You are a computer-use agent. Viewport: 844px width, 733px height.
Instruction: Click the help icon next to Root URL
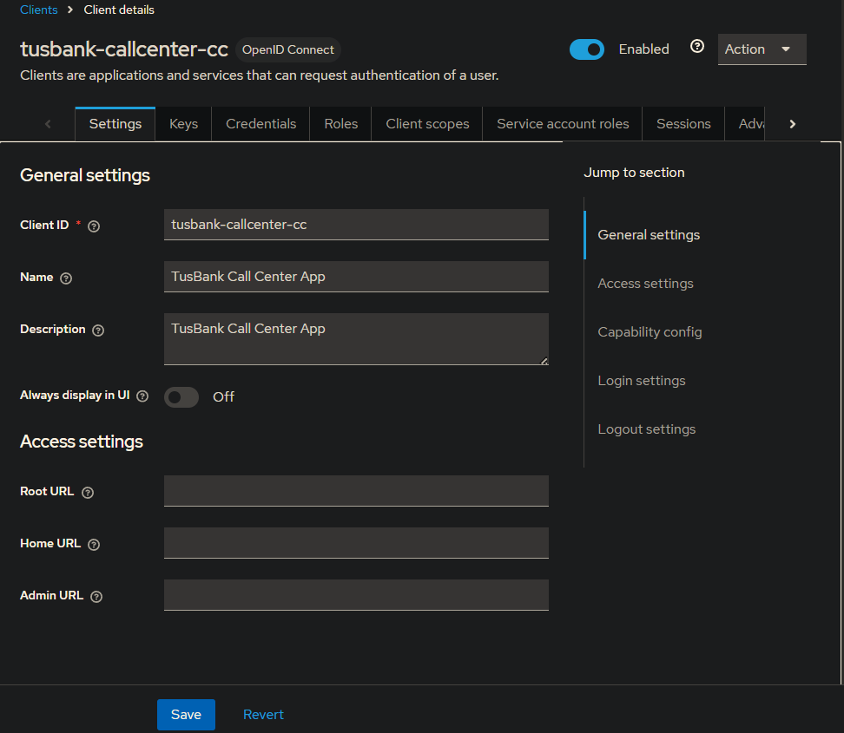pos(88,493)
